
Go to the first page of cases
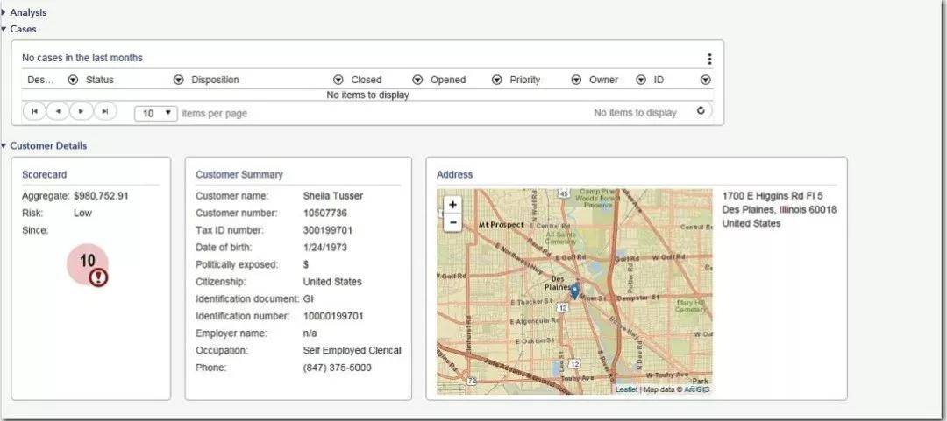pyautogui.click(x=34, y=111)
